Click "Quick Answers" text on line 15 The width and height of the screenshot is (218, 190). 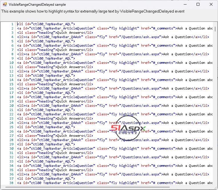[70, 84]
